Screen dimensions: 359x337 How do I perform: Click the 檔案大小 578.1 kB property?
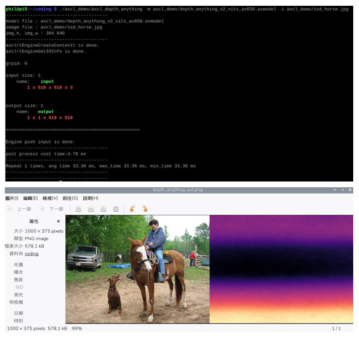25,246
